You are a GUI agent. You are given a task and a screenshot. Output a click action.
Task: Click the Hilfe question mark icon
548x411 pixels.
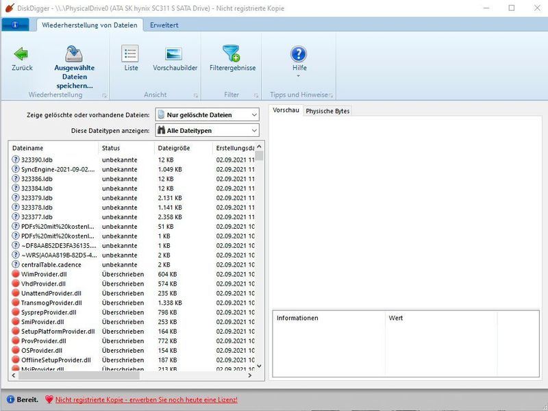click(299, 53)
